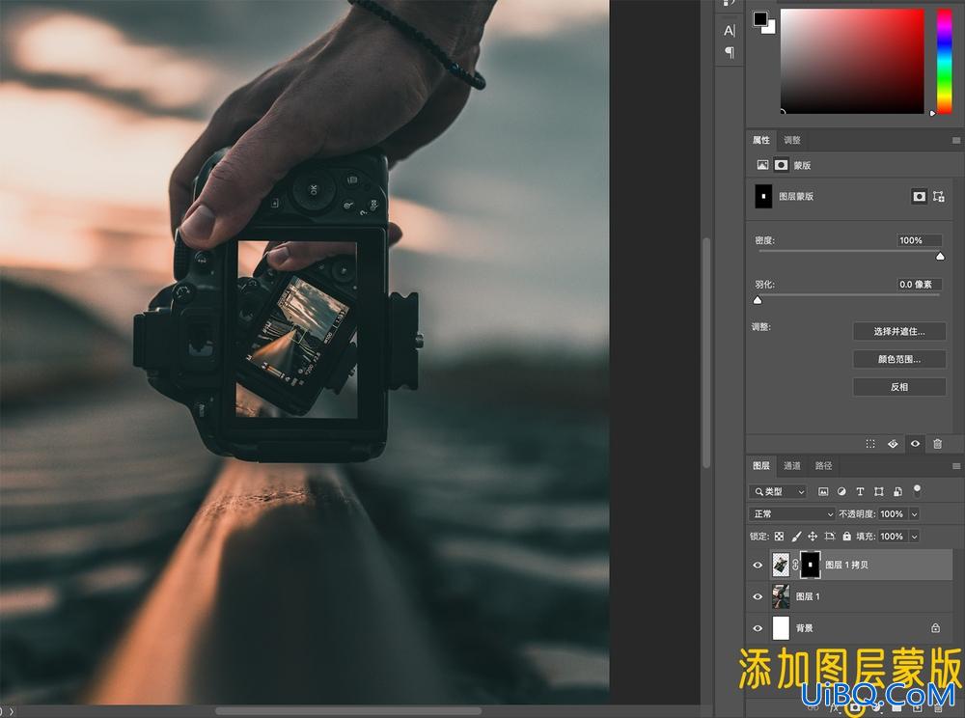This screenshot has height=718, width=965.
Task: Select the black foreground color swatch
Action: point(760,19)
